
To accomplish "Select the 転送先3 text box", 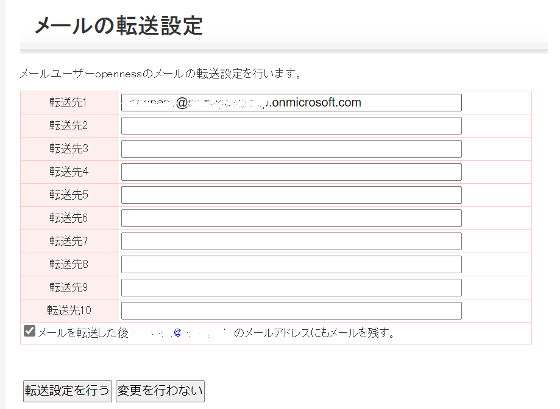I will (291, 149).
